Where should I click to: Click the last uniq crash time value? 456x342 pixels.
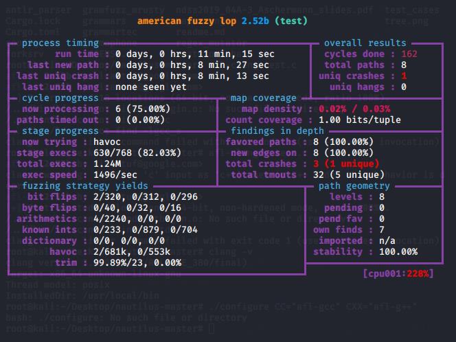pyautogui.click(x=192, y=76)
